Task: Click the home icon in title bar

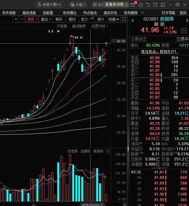Action: 141,5
